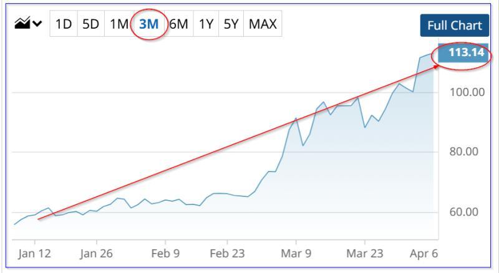Image resolution: width=499 pixels, height=273 pixels.
Task: Click the Feb 9 date label
Action: (165, 254)
